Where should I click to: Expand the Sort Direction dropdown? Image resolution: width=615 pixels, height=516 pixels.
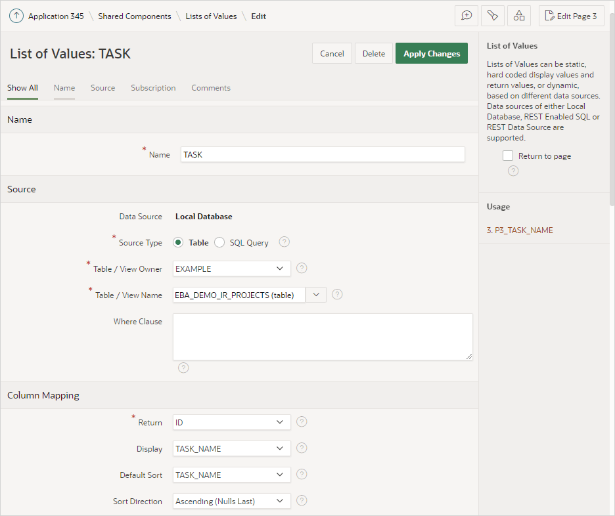(232, 501)
